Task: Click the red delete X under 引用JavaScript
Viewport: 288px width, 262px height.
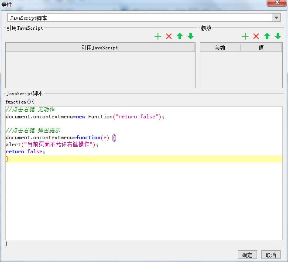Action: [169, 36]
